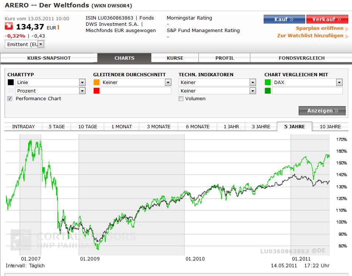Expand the first Techn. Indikatoren dropdown
352x276 pixels.
pos(217,83)
